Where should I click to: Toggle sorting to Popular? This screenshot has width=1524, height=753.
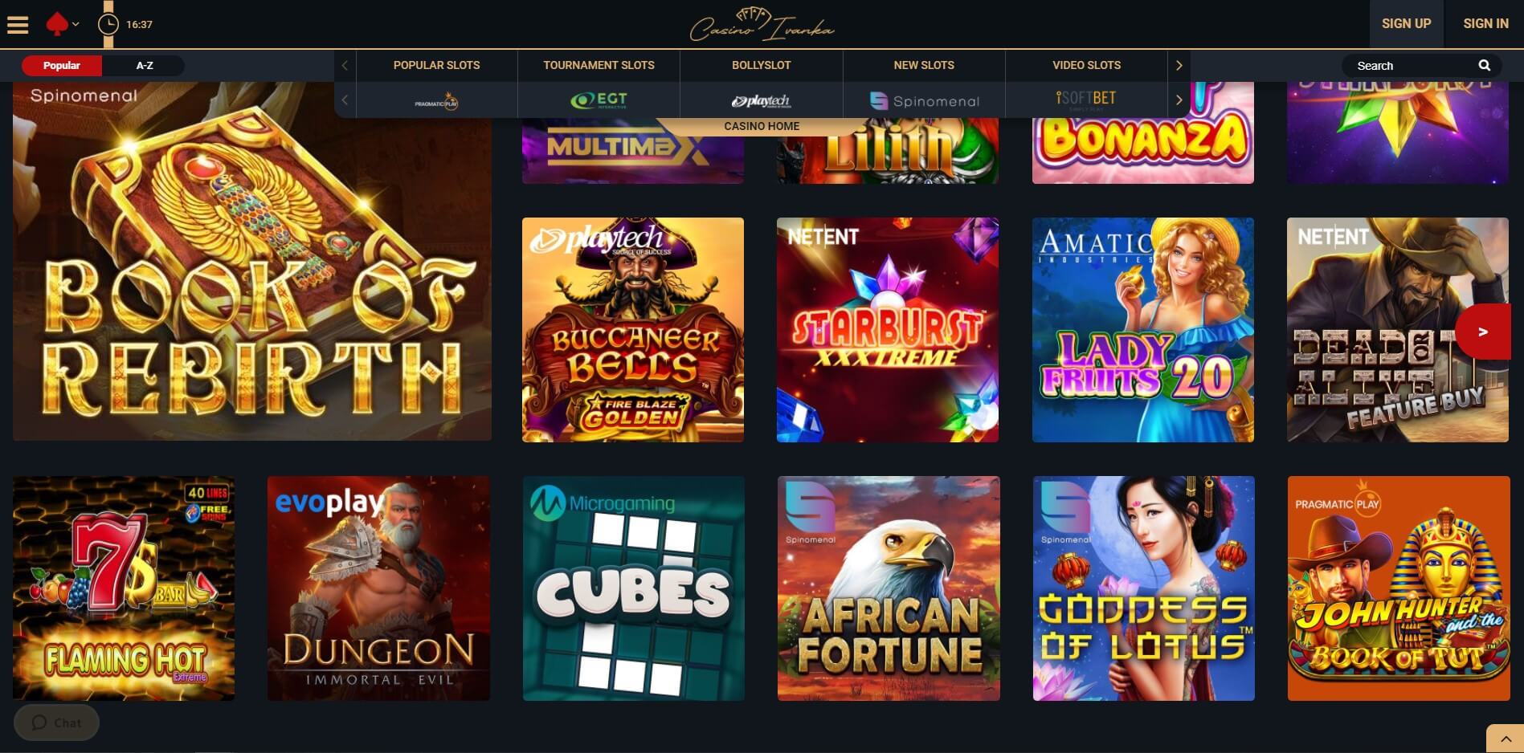(x=62, y=66)
